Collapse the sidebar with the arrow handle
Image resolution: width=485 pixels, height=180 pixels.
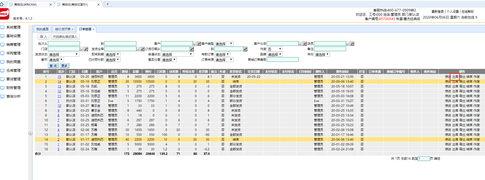click(30, 133)
